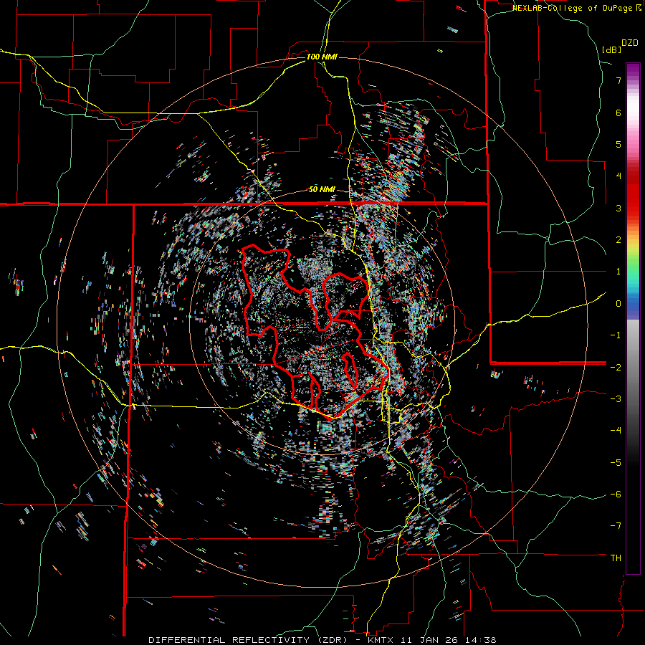Select the 3 value on the dB scale
Viewport: 645px width, 645px height.
(x=618, y=208)
